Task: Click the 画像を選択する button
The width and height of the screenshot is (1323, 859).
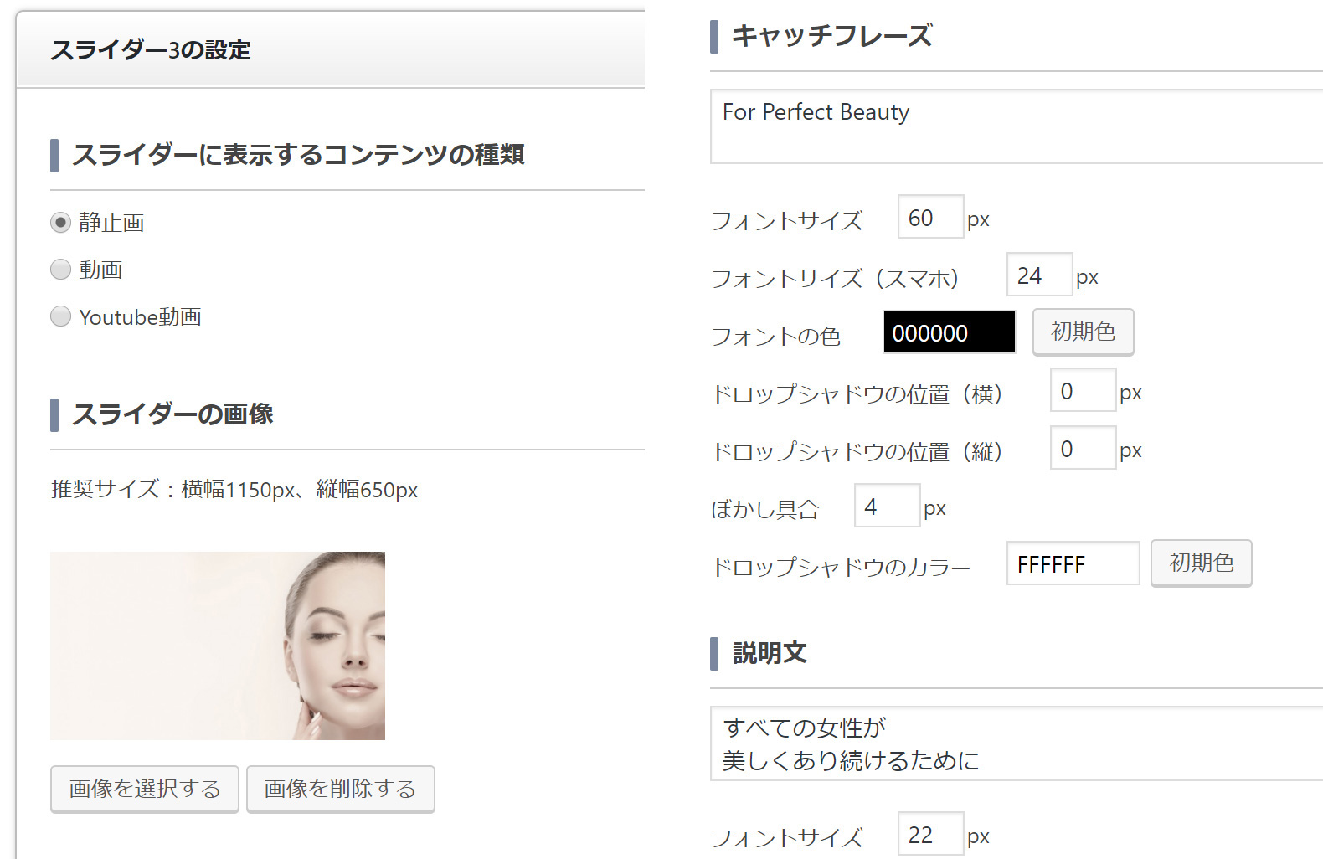Action: tap(145, 789)
